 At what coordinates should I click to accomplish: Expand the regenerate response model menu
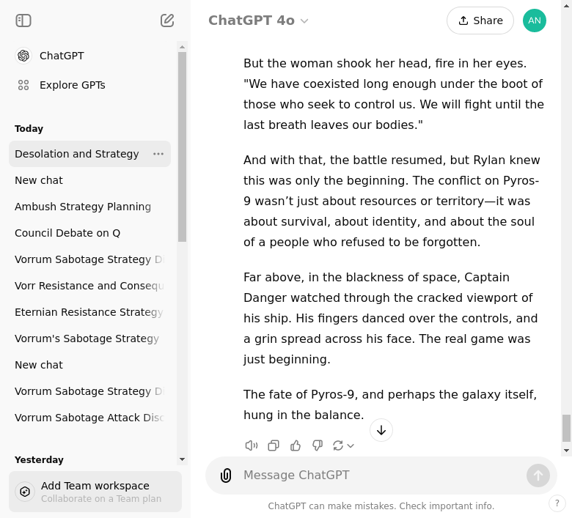coord(344,445)
